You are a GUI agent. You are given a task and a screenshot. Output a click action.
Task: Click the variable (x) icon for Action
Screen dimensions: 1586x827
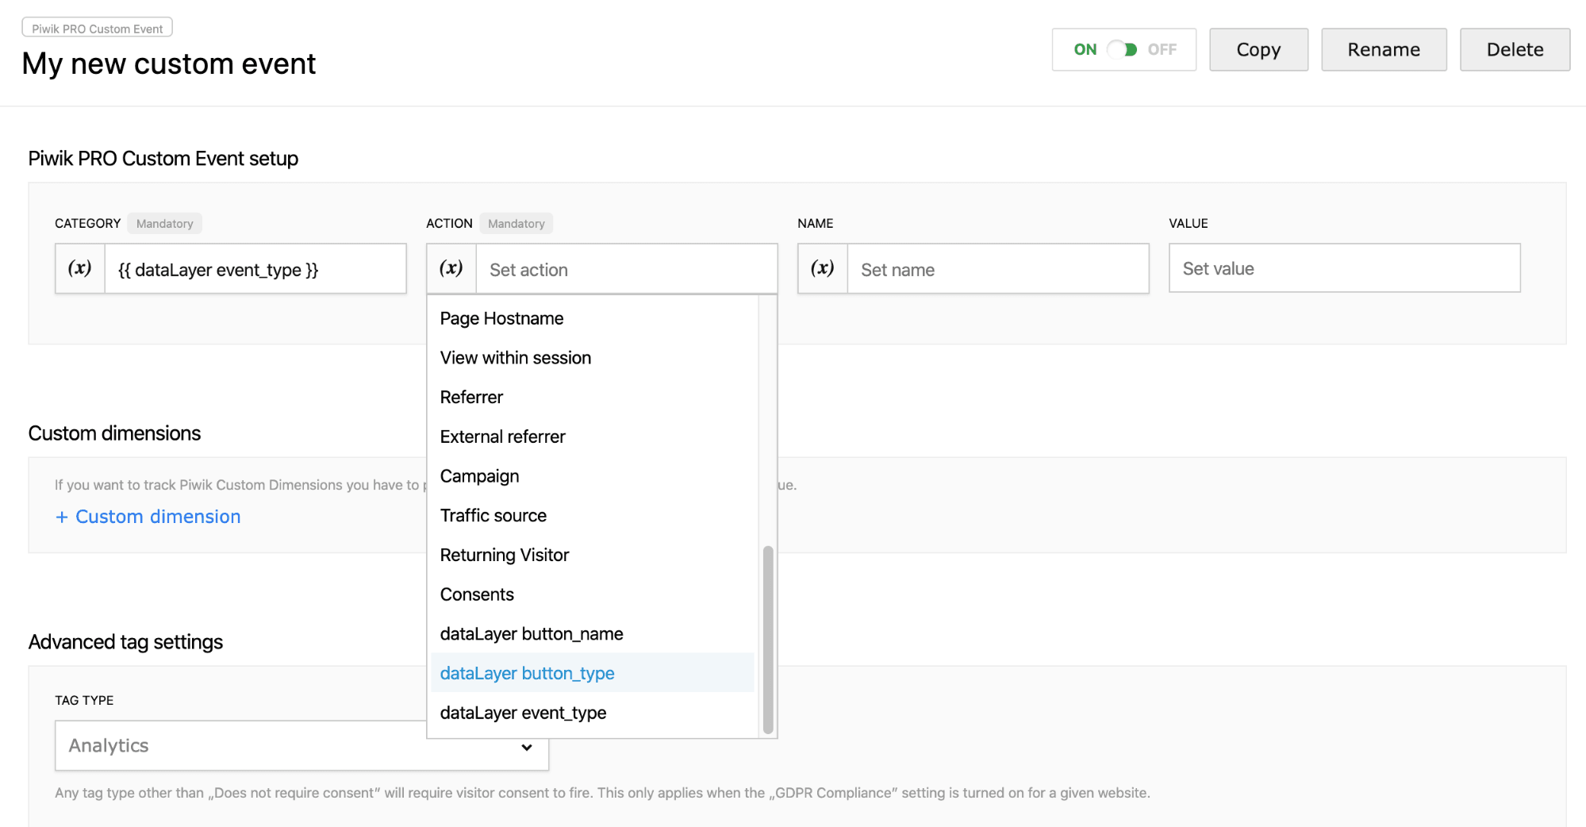point(451,269)
